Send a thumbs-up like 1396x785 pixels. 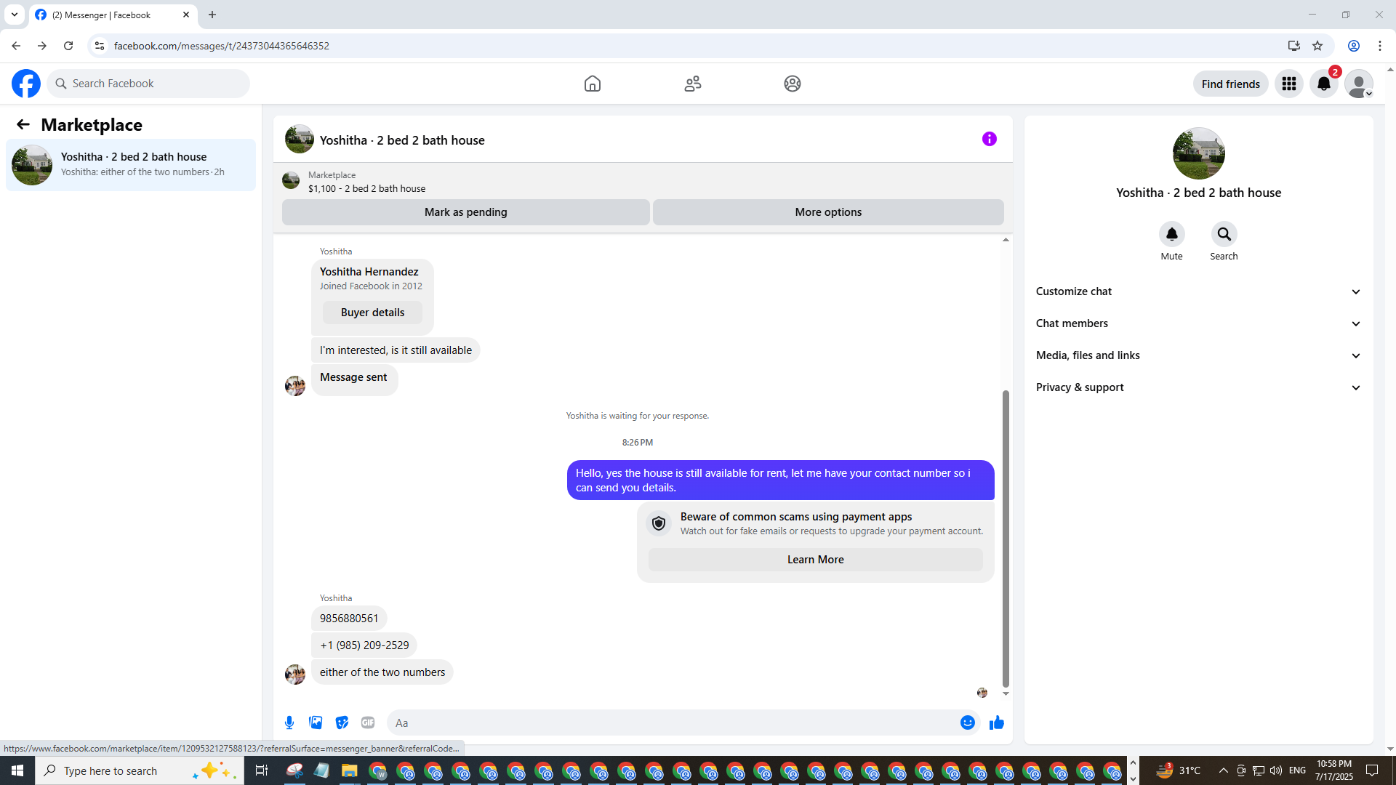(x=997, y=722)
